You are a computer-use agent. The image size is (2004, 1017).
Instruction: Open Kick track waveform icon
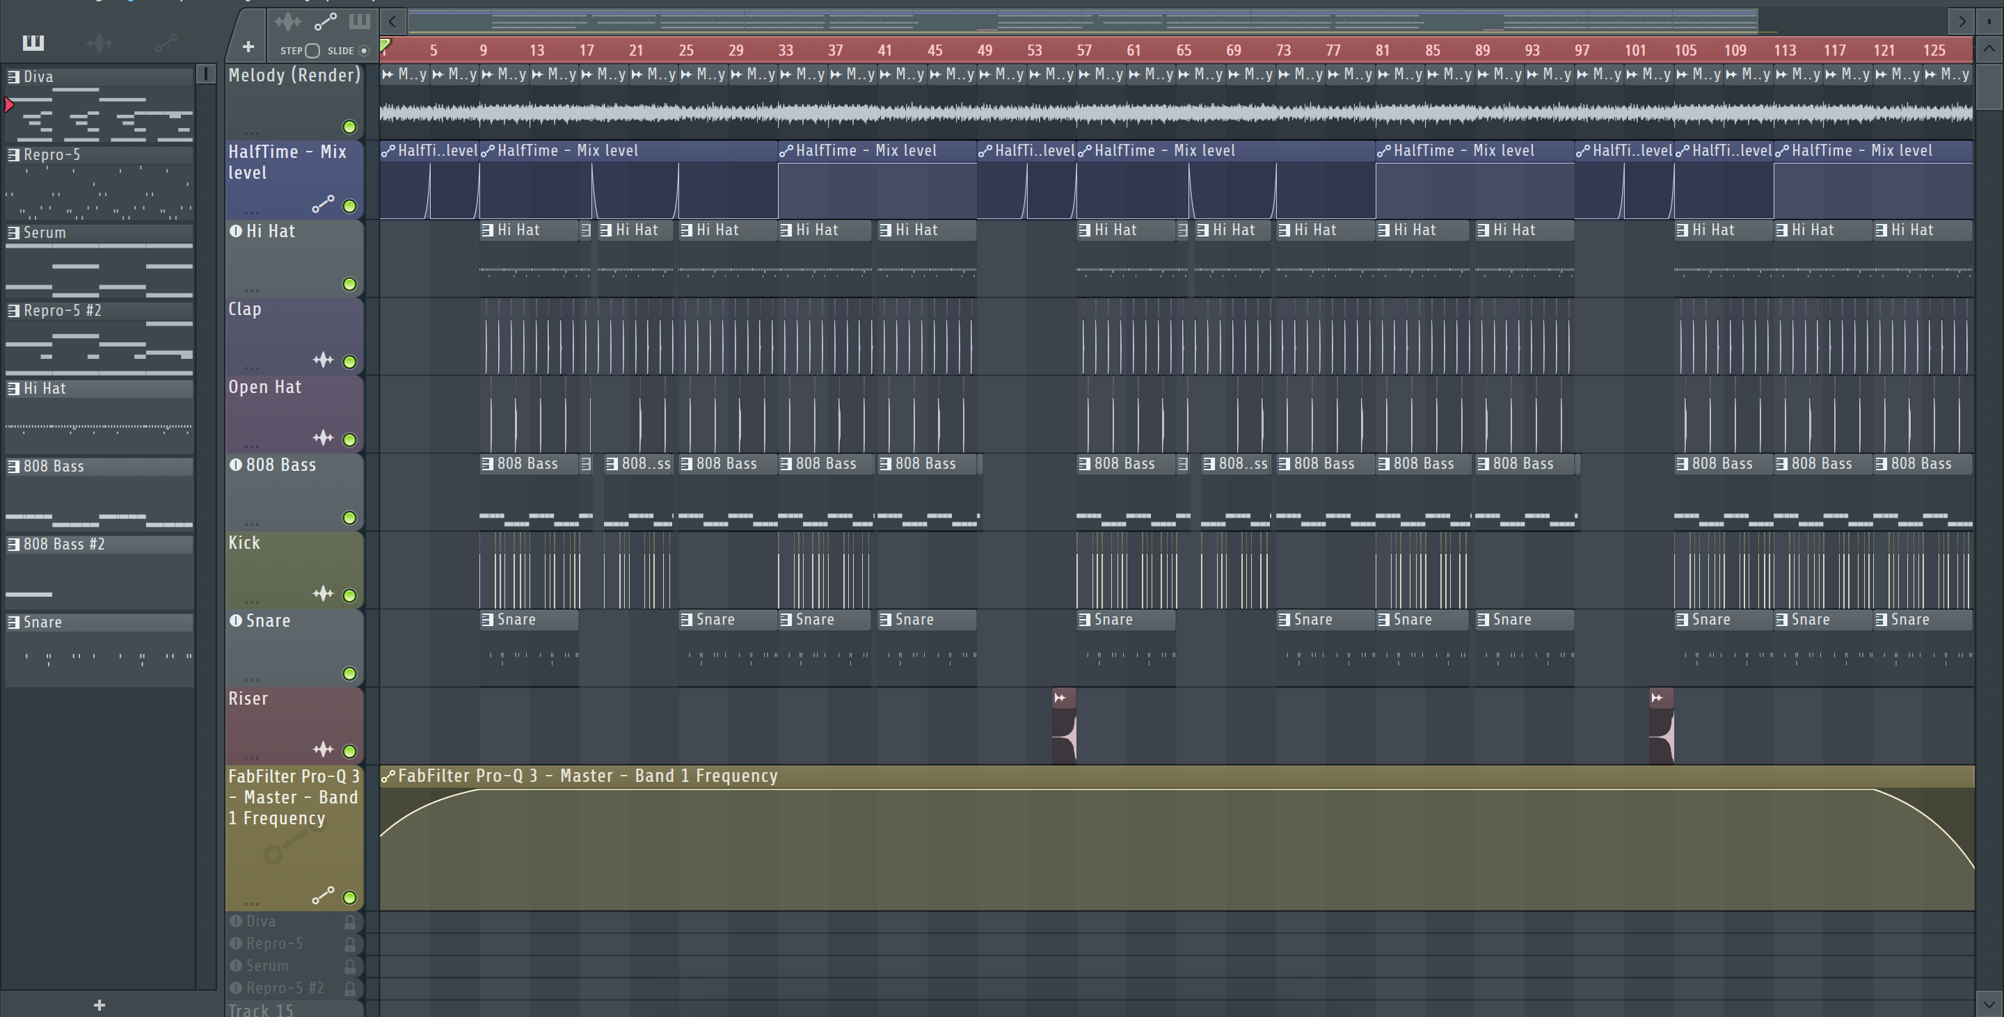click(x=323, y=594)
